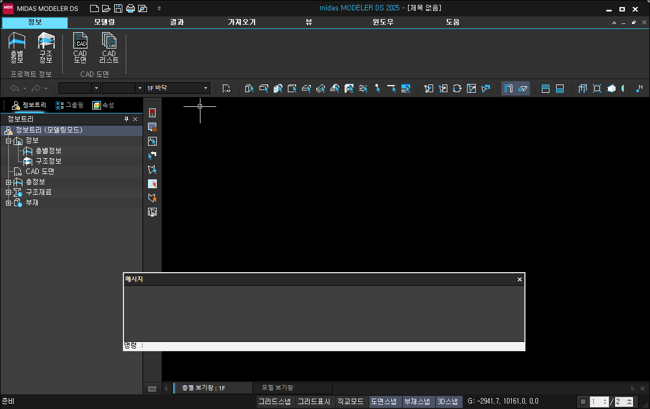Open the second empty combo box dropdown

coord(140,88)
